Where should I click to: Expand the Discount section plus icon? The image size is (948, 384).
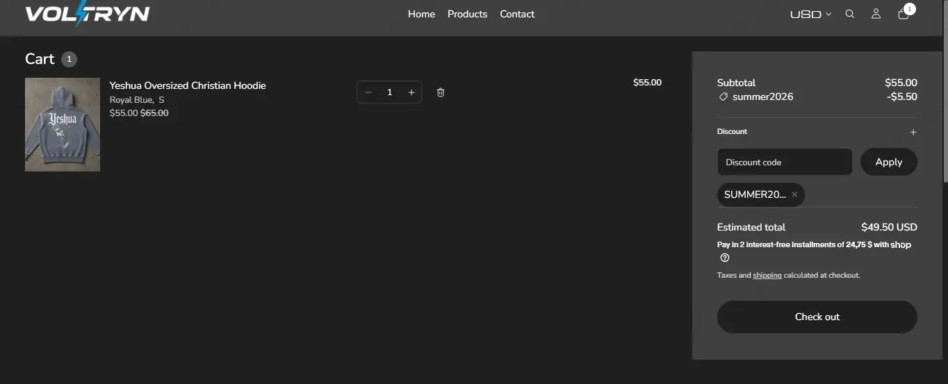[913, 132]
